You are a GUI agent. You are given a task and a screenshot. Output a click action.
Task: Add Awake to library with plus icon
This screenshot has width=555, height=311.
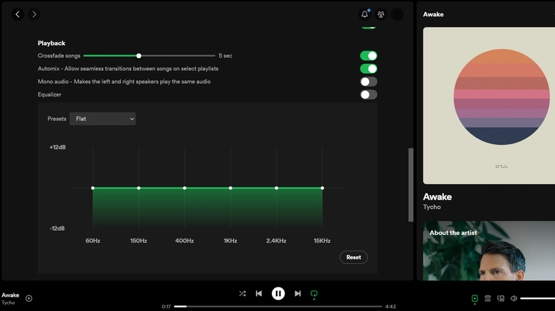coord(29,298)
